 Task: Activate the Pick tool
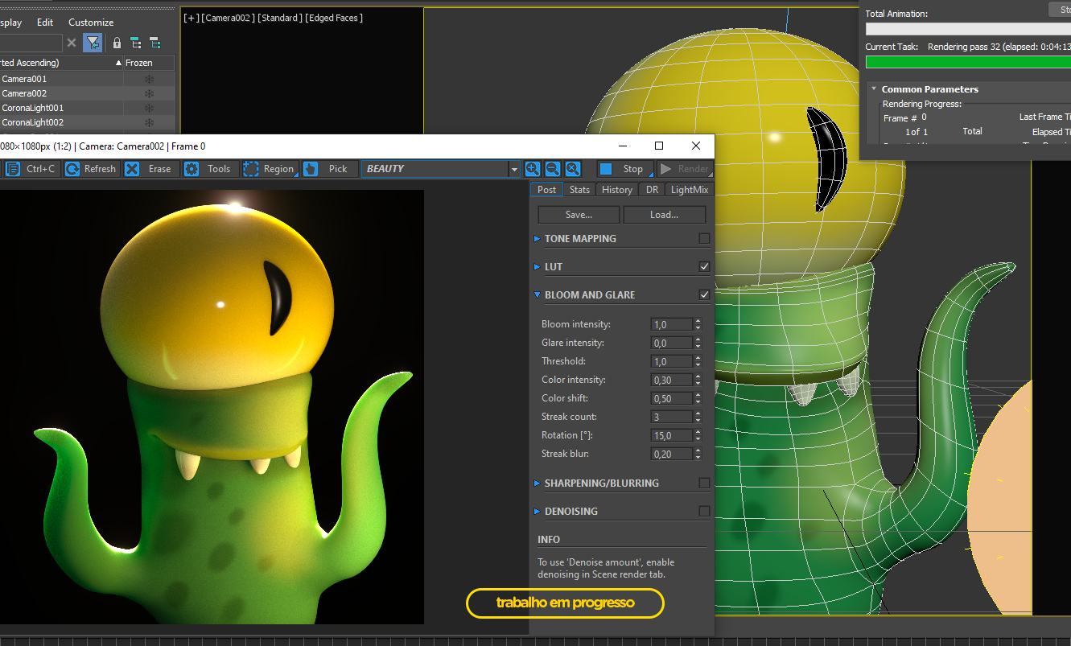330,169
